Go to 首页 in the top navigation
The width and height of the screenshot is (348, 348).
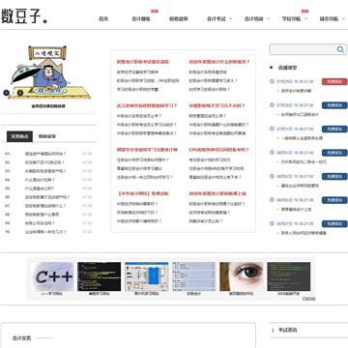tap(103, 18)
